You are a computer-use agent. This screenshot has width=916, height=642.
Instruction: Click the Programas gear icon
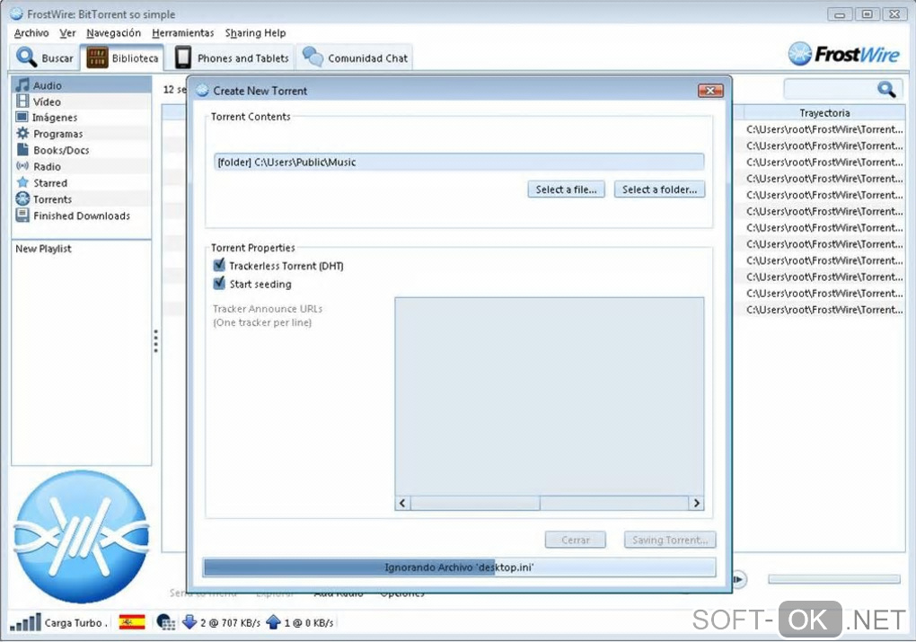click(x=22, y=133)
